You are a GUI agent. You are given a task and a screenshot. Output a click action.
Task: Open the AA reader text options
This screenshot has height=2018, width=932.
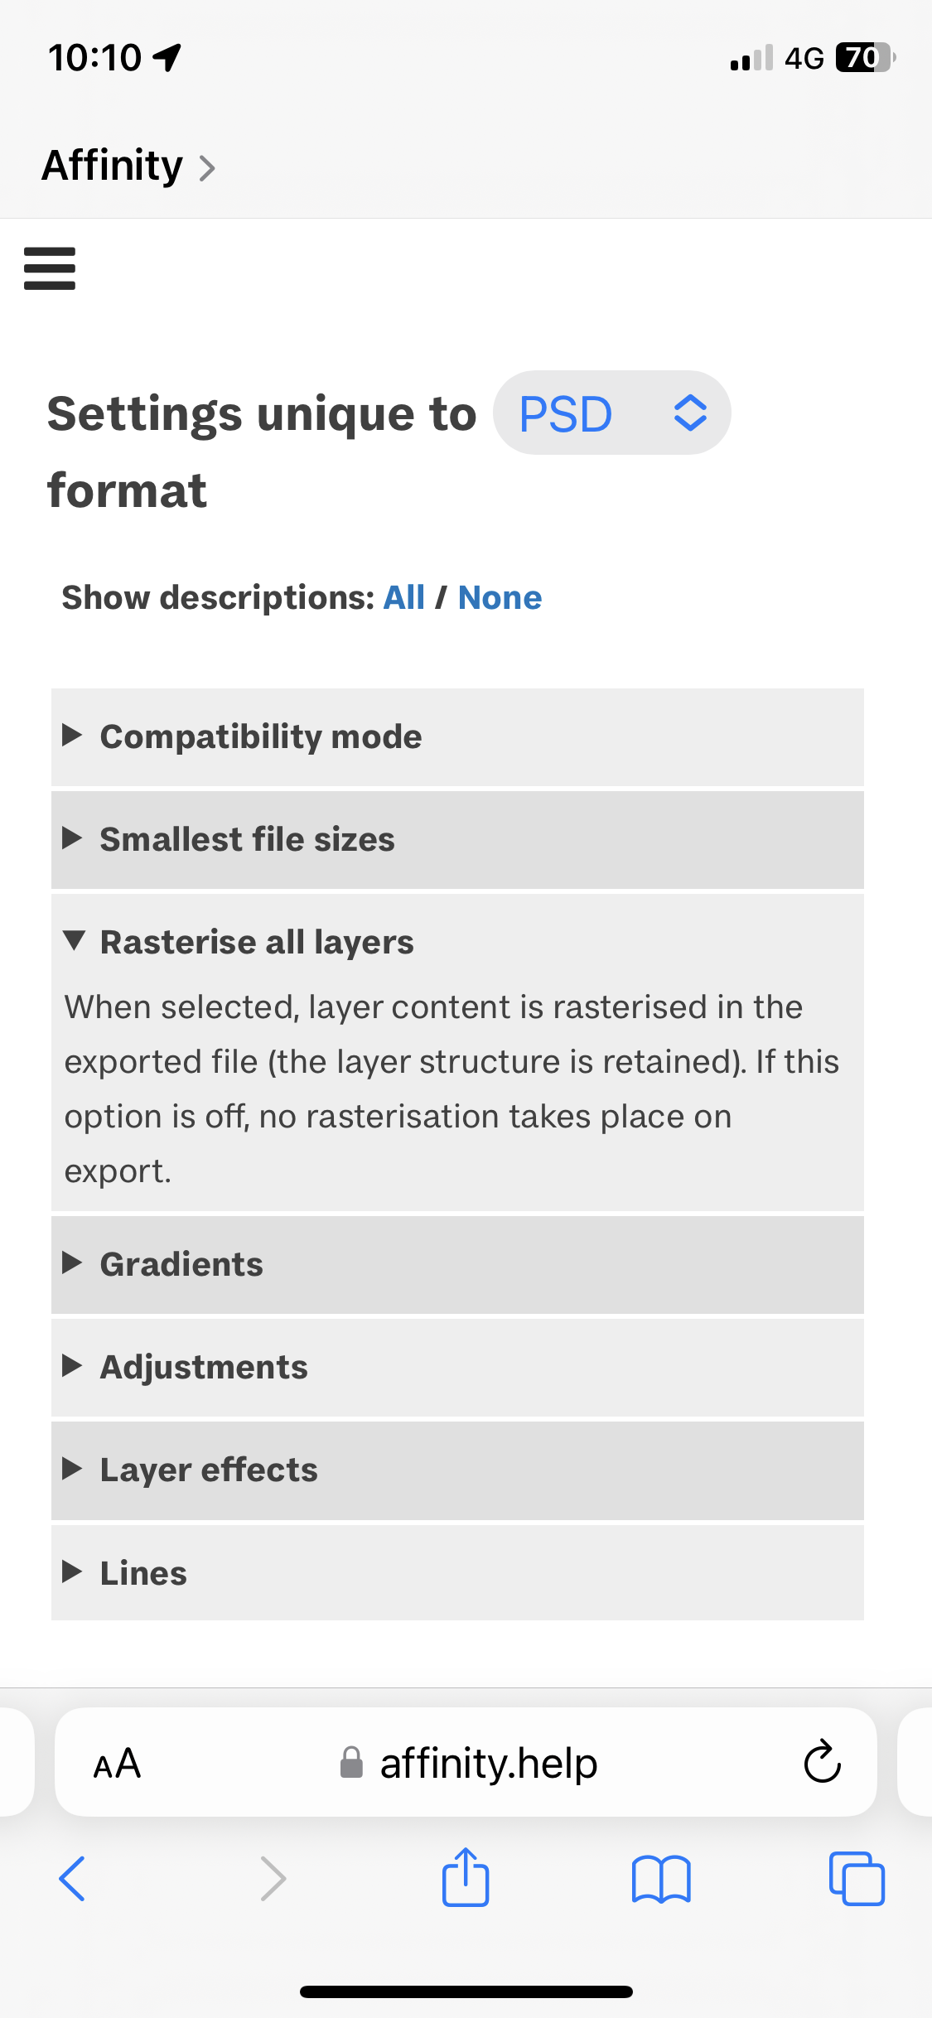117,1763
